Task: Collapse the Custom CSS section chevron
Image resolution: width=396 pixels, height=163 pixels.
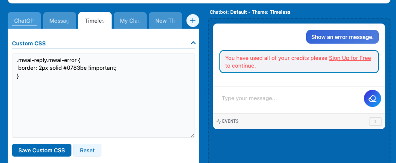Action: coord(193,43)
